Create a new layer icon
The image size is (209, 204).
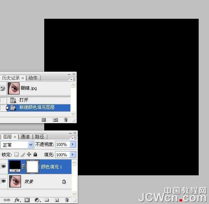[57, 200]
